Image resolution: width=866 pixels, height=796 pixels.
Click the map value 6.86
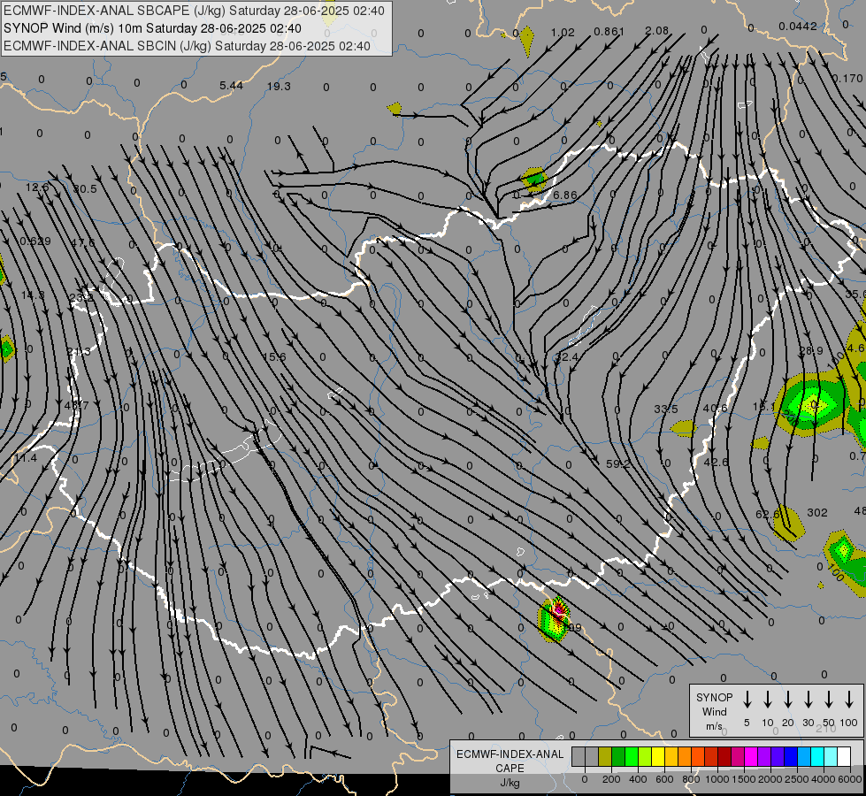(564, 195)
